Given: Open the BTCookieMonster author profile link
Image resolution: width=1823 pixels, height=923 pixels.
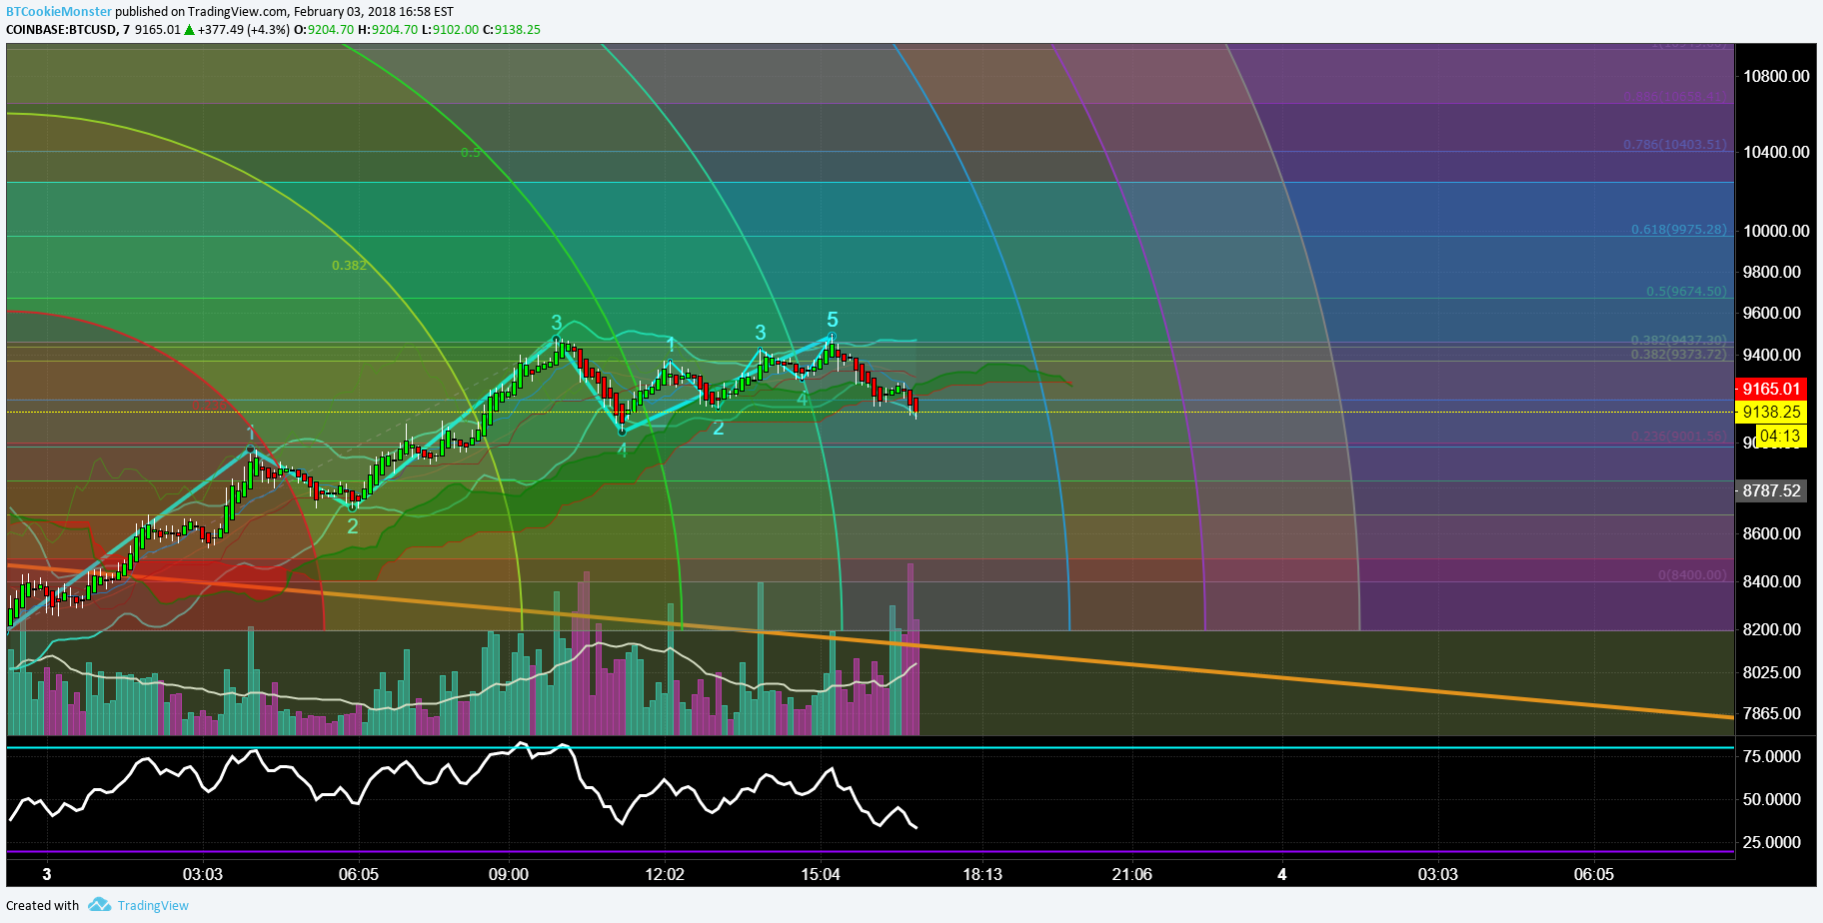Looking at the screenshot, I should (x=59, y=11).
